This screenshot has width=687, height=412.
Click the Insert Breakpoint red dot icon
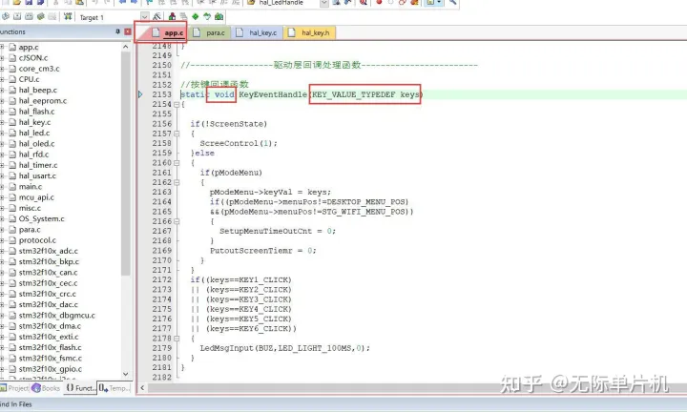click(379, 2)
